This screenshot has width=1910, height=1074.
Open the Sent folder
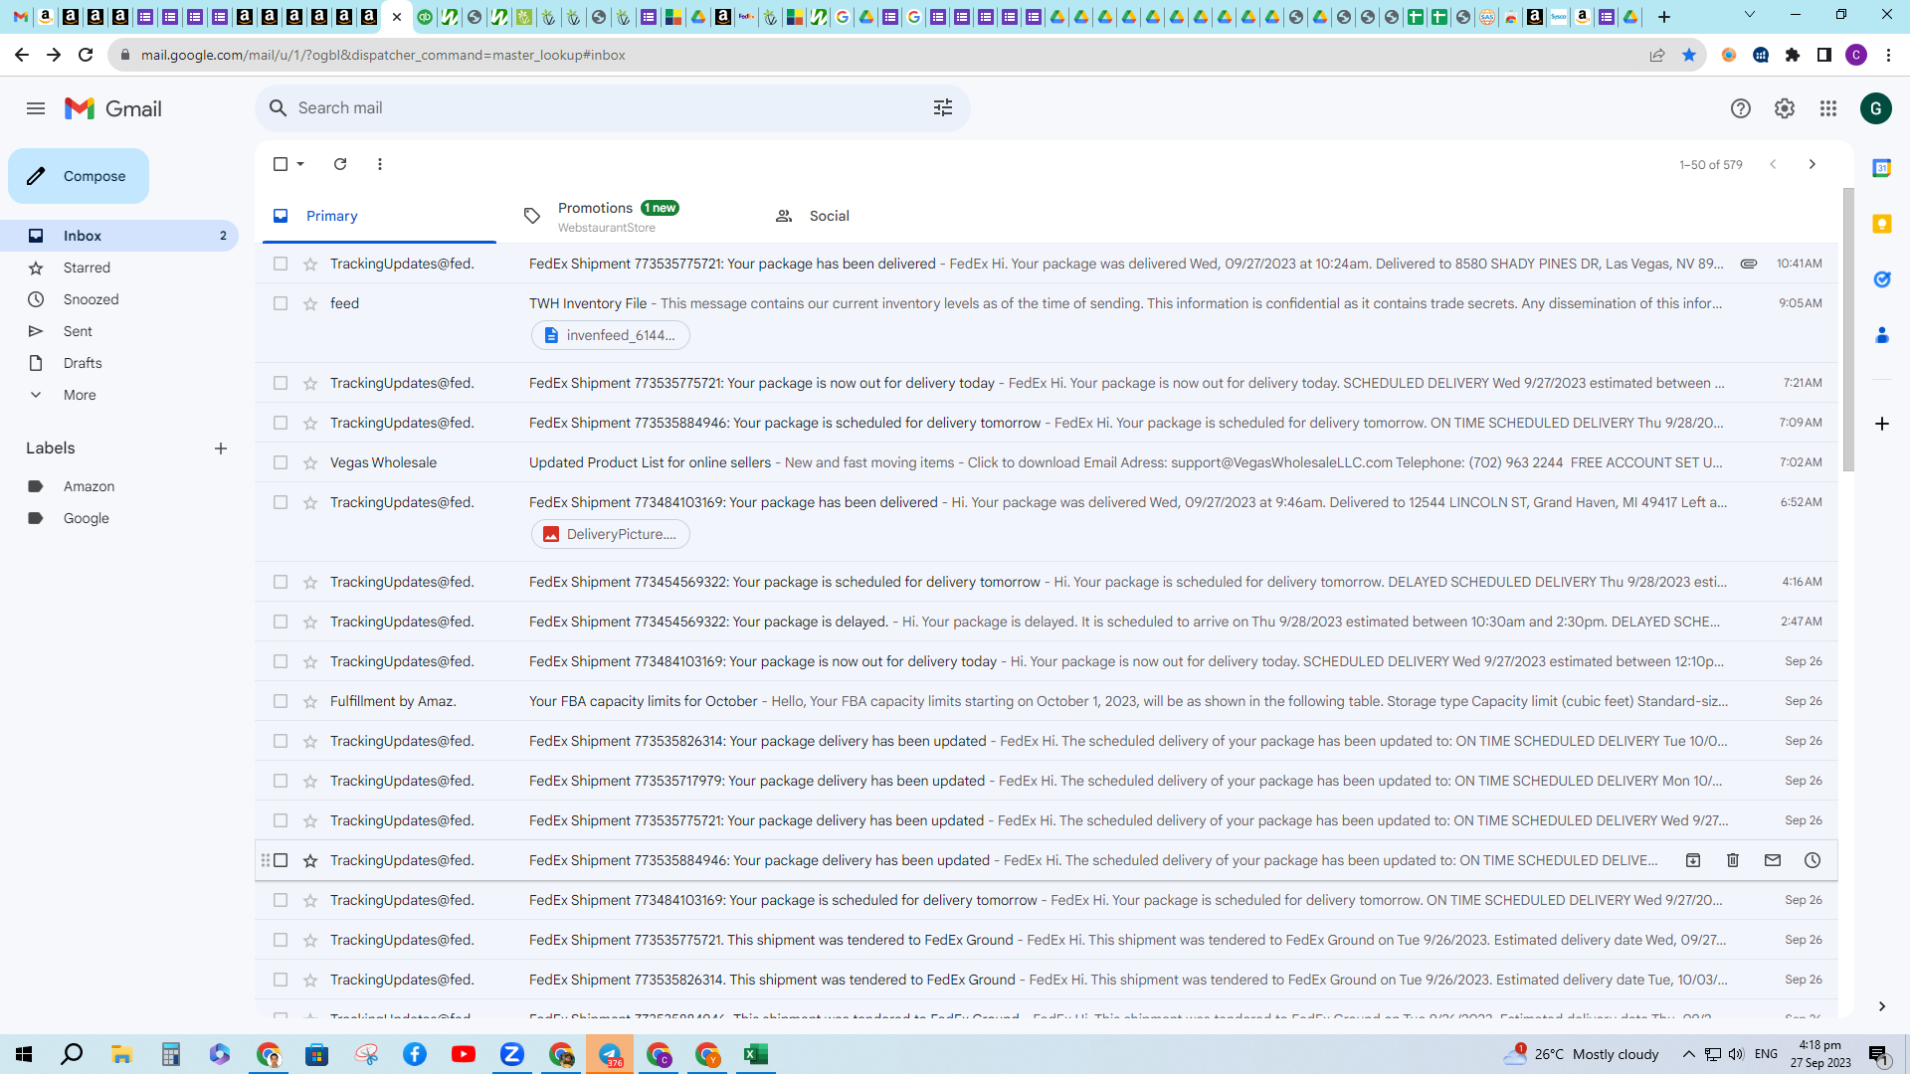click(78, 331)
